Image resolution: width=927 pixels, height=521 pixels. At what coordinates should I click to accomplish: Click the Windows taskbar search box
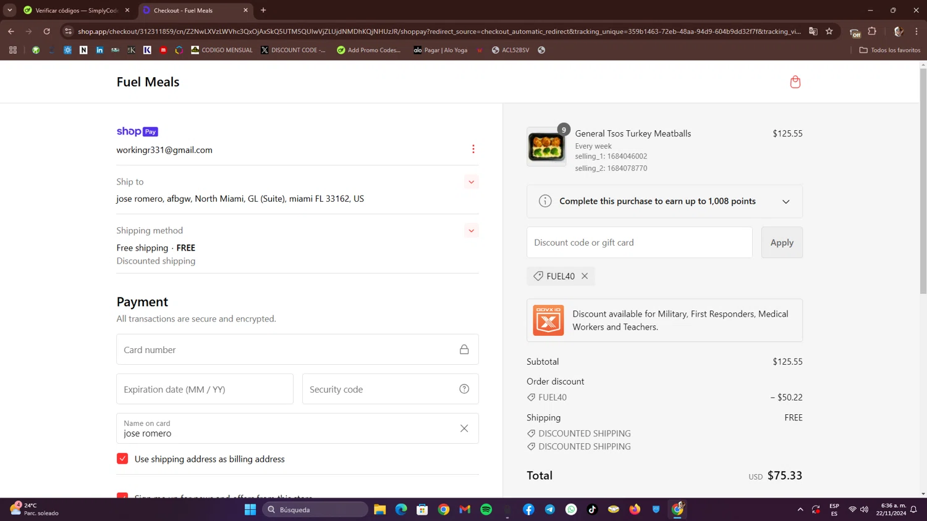tap(315, 509)
